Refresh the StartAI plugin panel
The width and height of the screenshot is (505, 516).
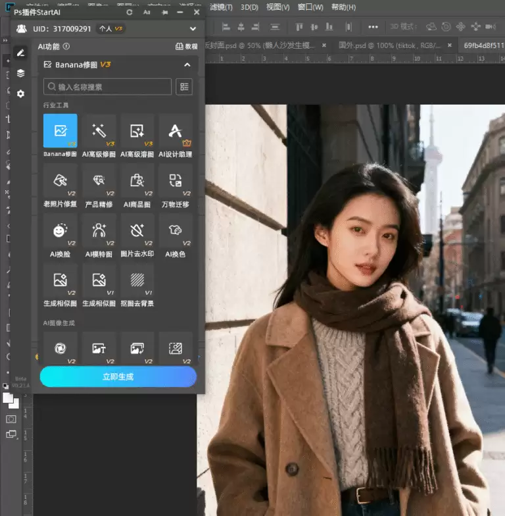click(x=129, y=12)
